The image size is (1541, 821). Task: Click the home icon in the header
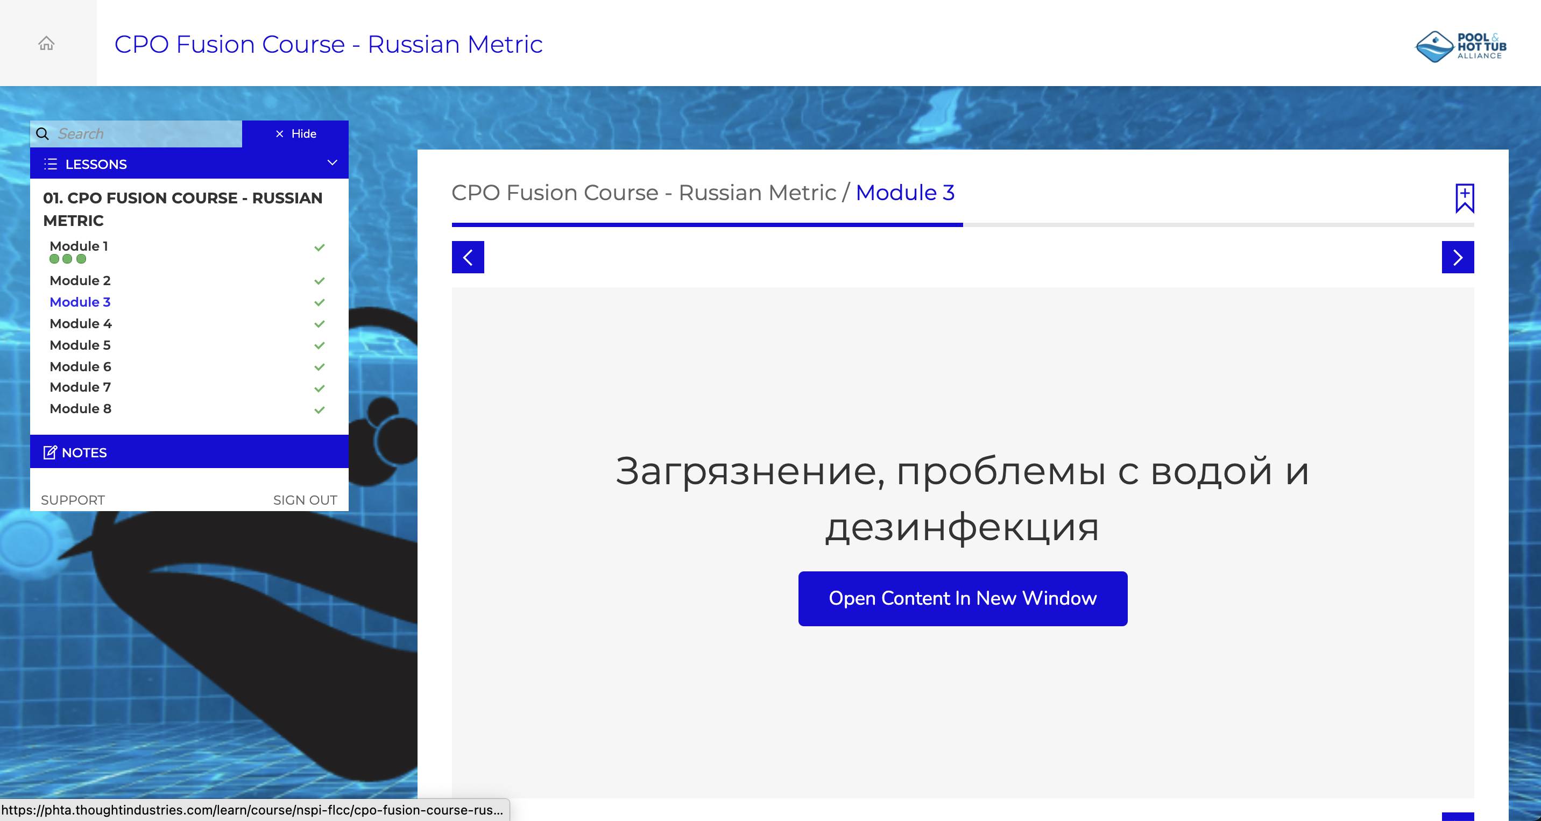point(47,43)
